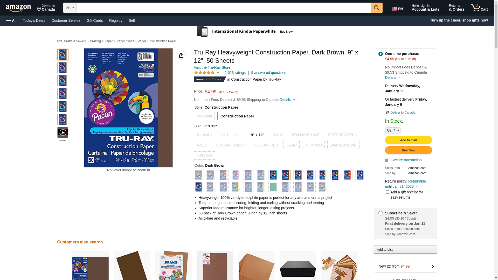This screenshot has width=498, height=280.
Task: Open Today's Deals in navigation bar
Action: 34,20
